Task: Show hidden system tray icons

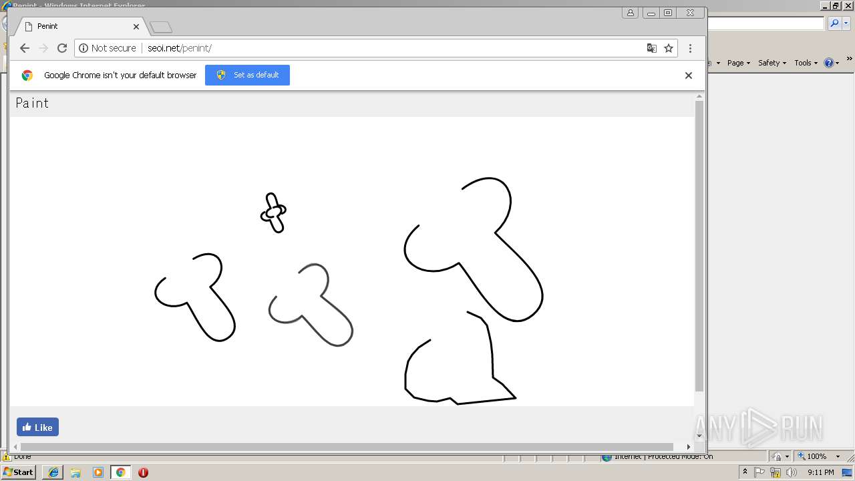Action: click(745, 472)
